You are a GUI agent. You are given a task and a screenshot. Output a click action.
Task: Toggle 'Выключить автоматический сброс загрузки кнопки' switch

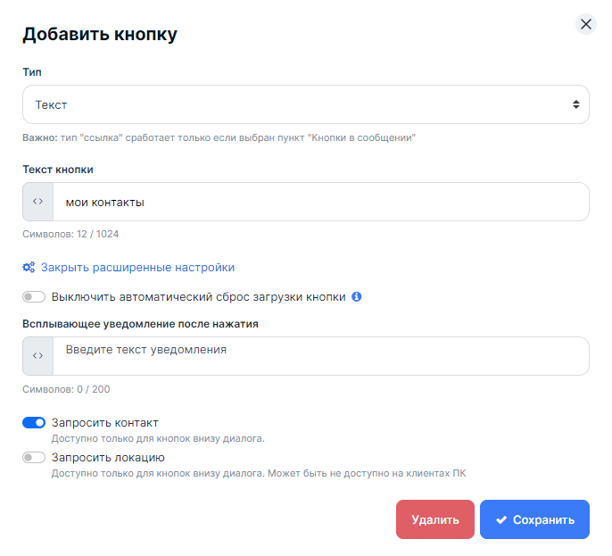coord(34,297)
